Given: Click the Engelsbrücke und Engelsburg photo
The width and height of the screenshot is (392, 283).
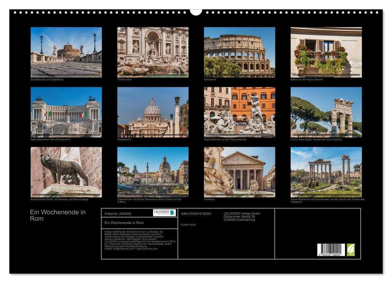Looking at the screenshot, I should (x=66, y=52).
